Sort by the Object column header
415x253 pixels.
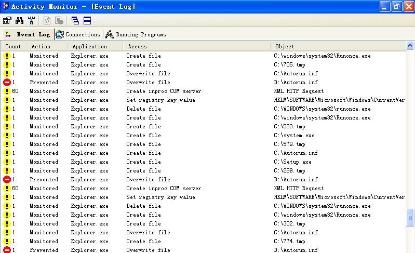pos(338,46)
